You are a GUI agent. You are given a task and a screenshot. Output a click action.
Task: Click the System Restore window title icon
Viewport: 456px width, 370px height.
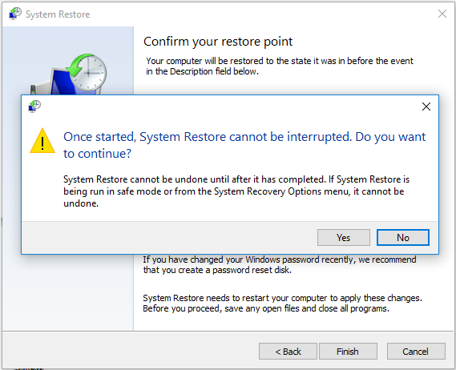point(15,14)
